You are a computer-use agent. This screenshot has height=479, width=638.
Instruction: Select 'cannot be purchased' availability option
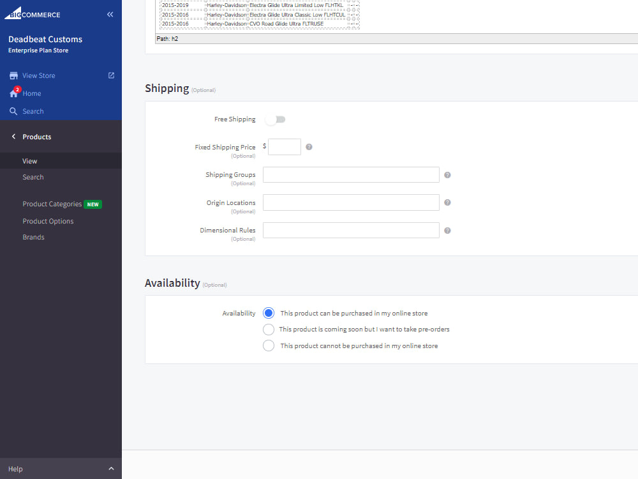[x=269, y=346]
